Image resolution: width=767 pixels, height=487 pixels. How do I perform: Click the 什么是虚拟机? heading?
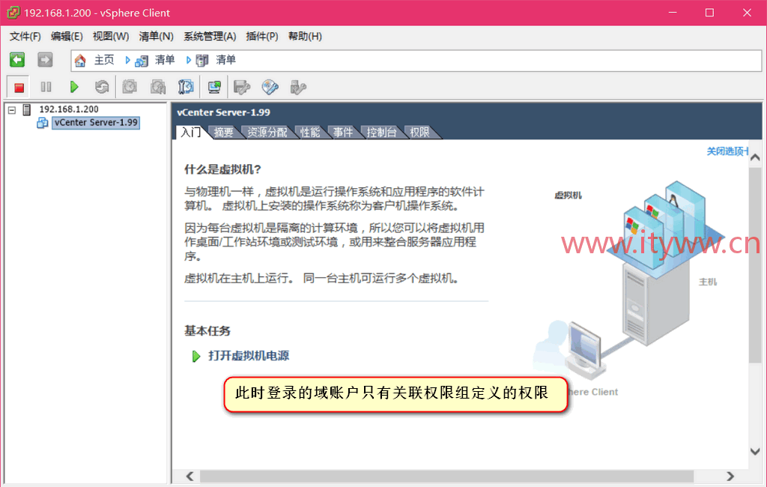tap(222, 169)
